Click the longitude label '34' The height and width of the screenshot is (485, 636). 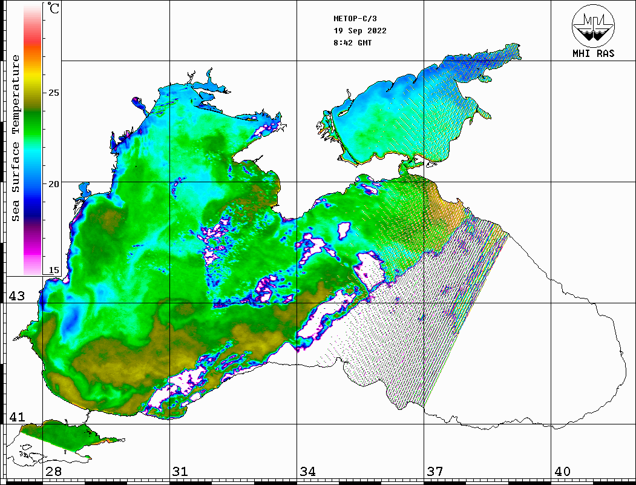pos(307,472)
